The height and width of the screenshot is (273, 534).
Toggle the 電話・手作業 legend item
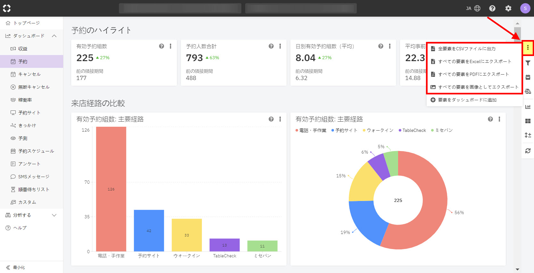[x=311, y=130]
